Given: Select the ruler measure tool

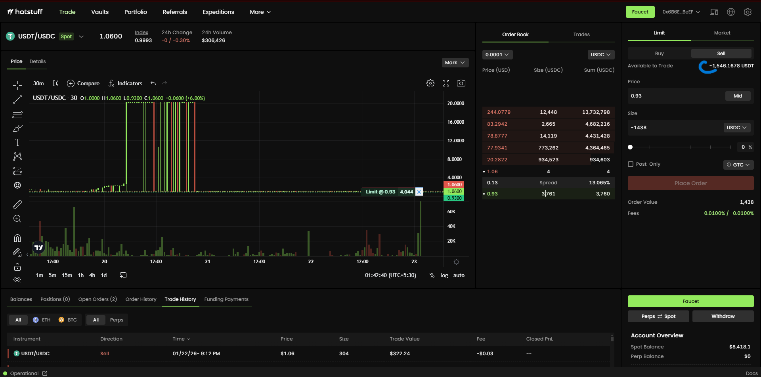Looking at the screenshot, I should [x=17, y=205].
